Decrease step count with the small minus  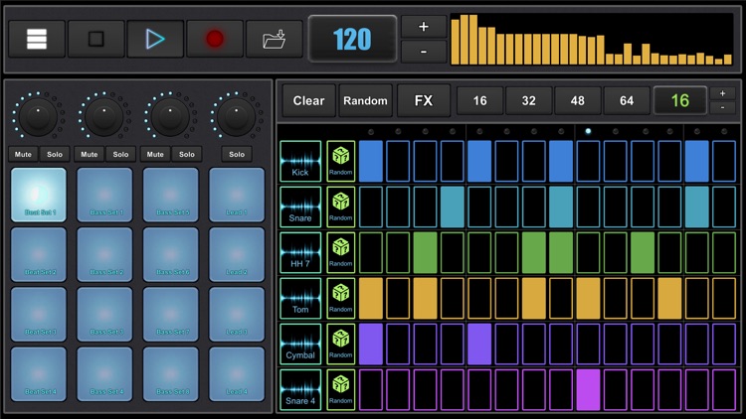pyautogui.click(x=722, y=108)
